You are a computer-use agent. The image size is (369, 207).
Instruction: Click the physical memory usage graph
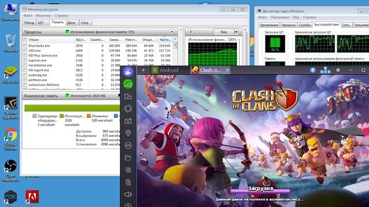tap(213, 54)
